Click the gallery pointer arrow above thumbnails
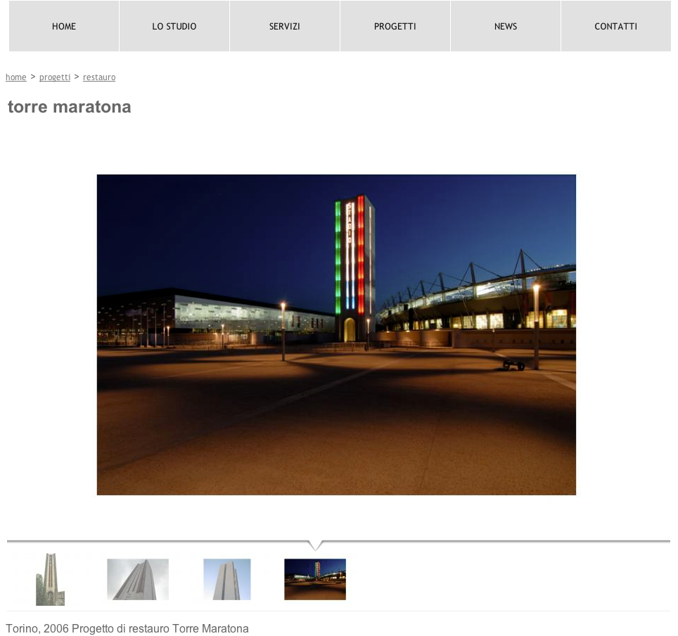Screen dimensions: 678x636 [316, 545]
